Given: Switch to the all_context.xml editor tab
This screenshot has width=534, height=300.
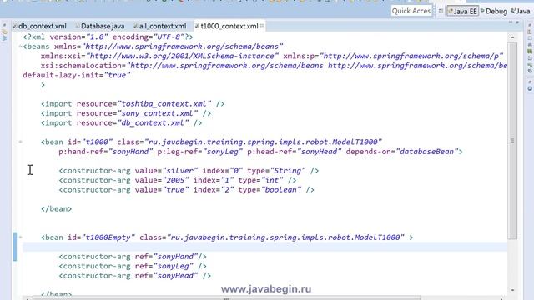Looking at the screenshot, I should click(160, 26).
